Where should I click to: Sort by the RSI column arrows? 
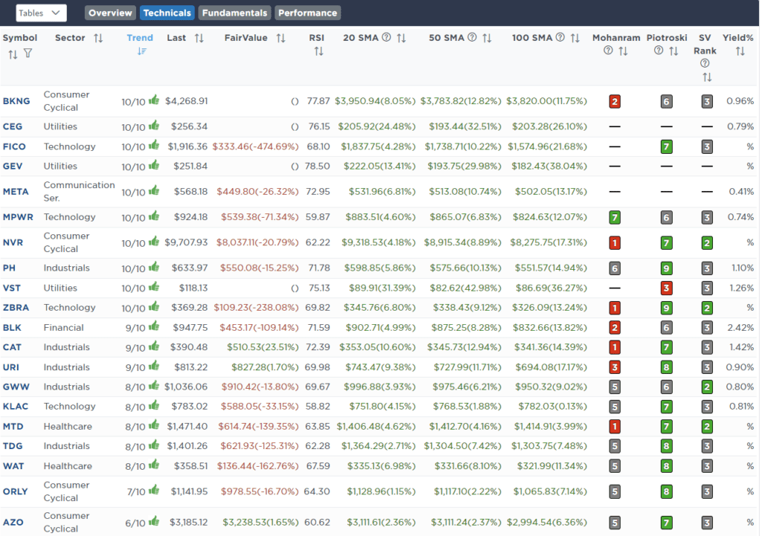318,51
